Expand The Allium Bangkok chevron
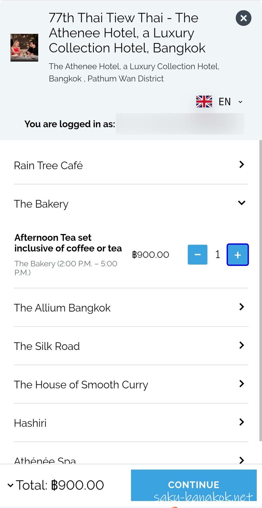The height and width of the screenshot is (508, 262). 241,307
